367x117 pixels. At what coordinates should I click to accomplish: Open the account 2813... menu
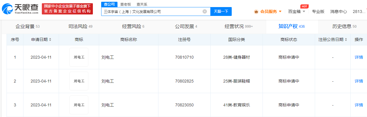click(x=359, y=11)
